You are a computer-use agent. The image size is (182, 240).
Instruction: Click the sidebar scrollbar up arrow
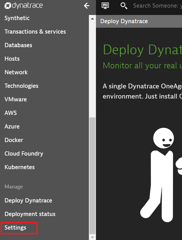92,19
